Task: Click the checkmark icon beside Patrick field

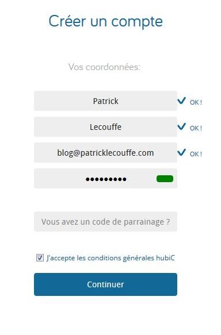Action: tap(181, 101)
